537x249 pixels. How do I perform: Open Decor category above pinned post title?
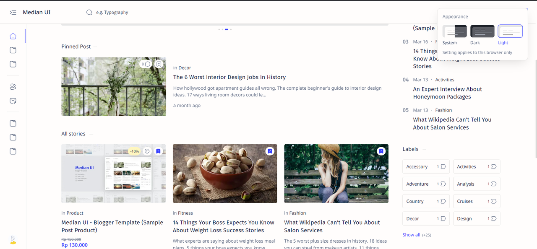[185, 67]
